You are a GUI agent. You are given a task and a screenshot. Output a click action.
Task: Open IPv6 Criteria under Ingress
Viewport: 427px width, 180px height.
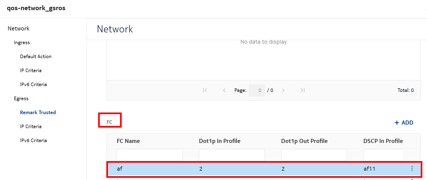(x=33, y=85)
